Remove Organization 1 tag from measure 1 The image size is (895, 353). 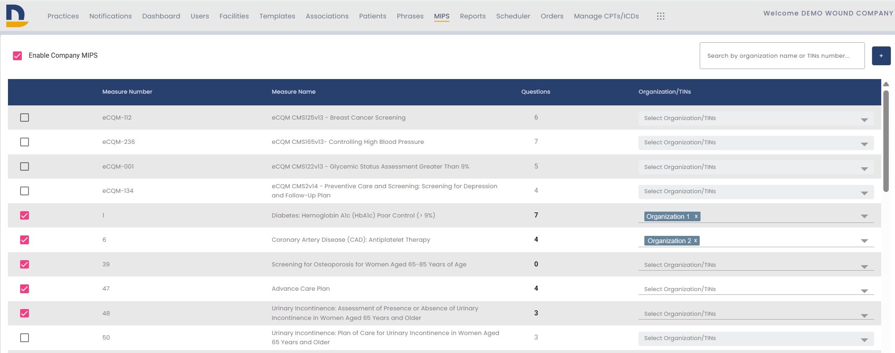[696, 216]
